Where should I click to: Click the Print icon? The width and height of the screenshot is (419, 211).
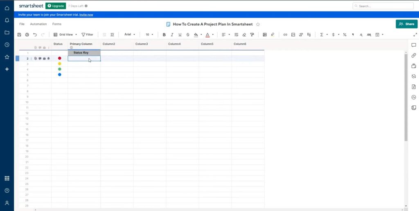pos(27,35)
